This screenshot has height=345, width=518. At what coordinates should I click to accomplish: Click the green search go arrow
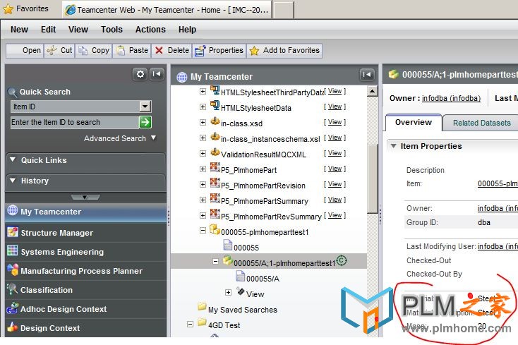[145, 122]
